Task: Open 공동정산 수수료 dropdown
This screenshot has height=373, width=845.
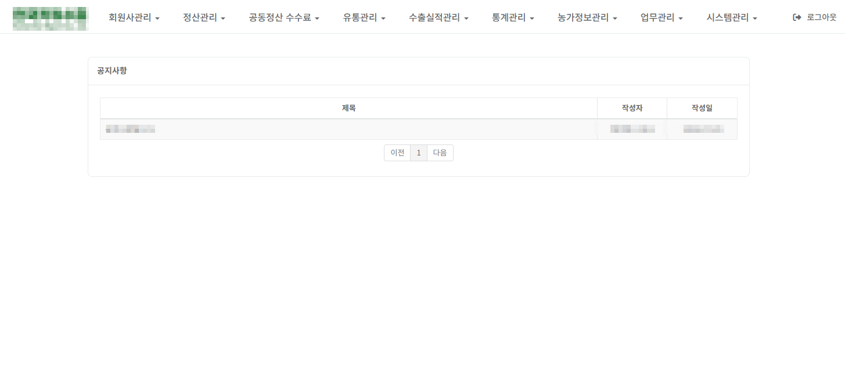Action: click(x=284, y=18)
